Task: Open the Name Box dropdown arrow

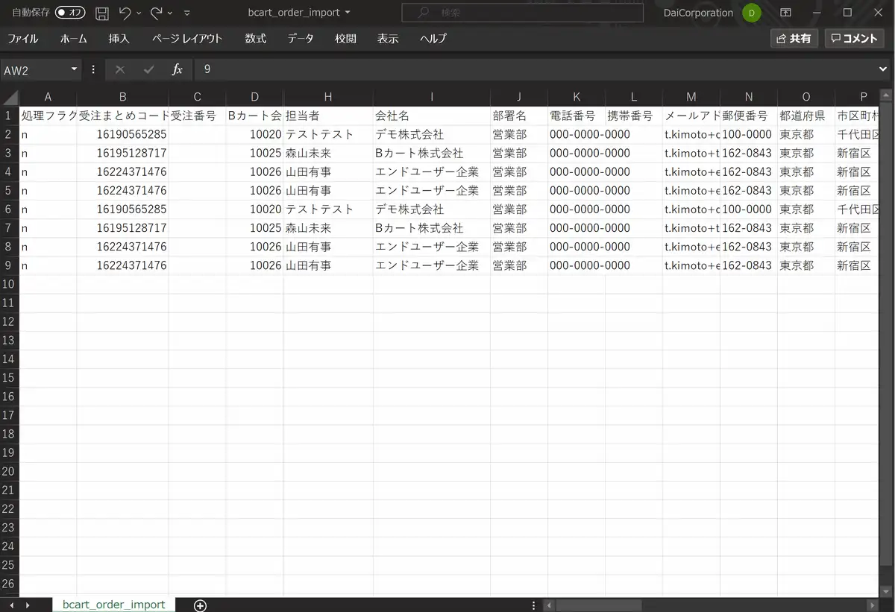Action: pyautogui.click(x=74, y=69)
